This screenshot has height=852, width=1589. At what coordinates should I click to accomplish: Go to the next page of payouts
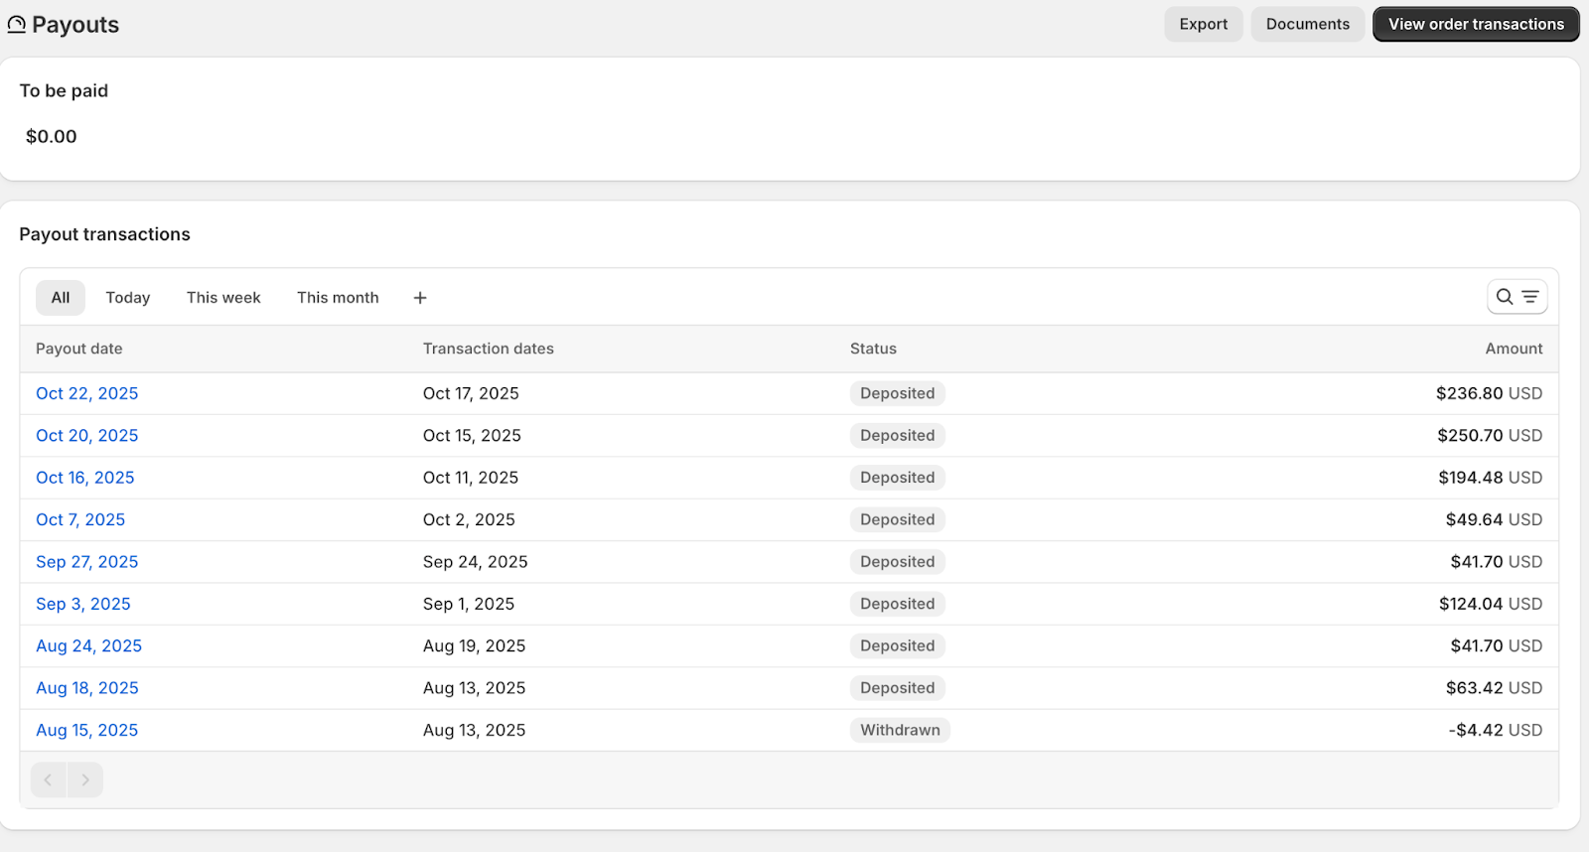point(85,781)
